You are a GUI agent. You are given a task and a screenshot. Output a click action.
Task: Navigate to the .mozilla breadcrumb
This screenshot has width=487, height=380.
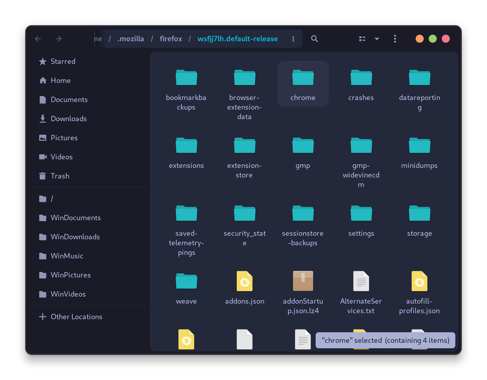tap(131, 39)
